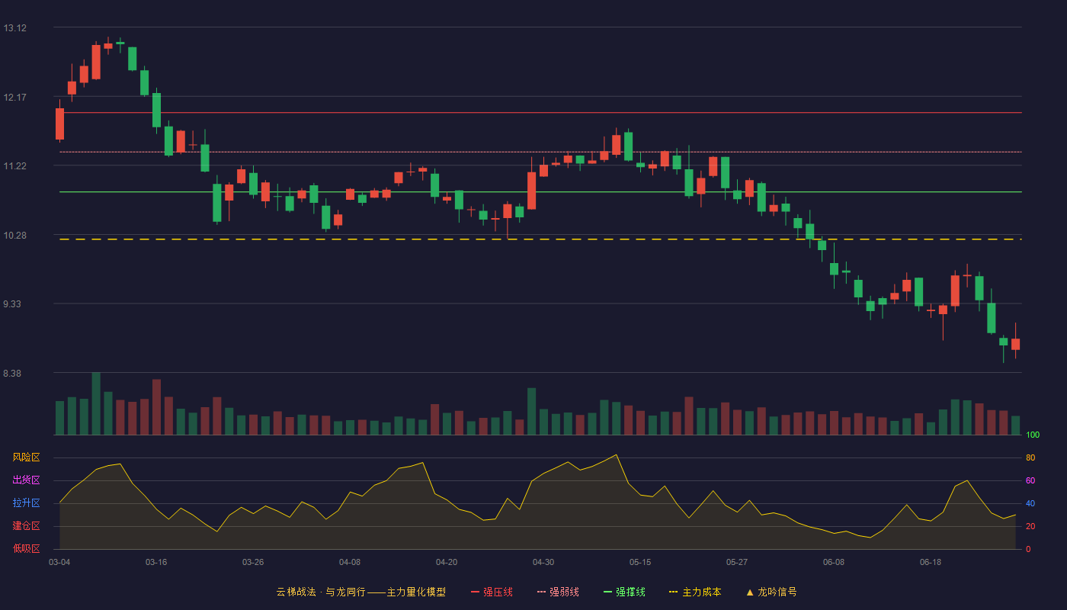Viewport: 1067px width, 610px height.
Task: Toggle the 强弱线 legend item
Action: pyautogui.click(x=558, y=592)
